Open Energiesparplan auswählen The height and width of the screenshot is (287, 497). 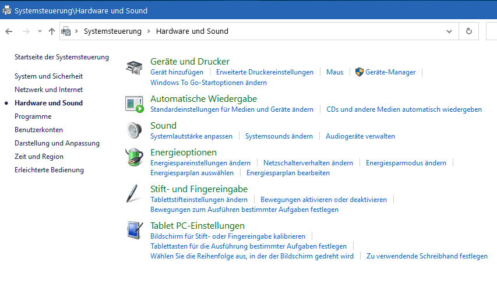click(x=192, y=173)
